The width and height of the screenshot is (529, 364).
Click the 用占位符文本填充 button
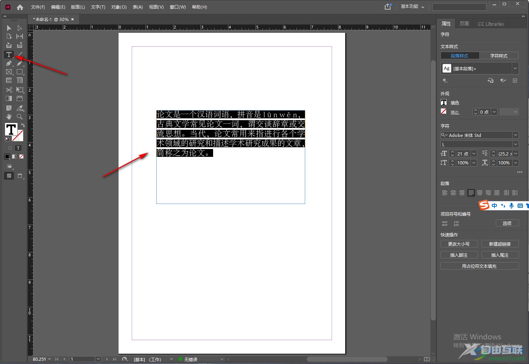pyautogui.click(x=479, y=266)
